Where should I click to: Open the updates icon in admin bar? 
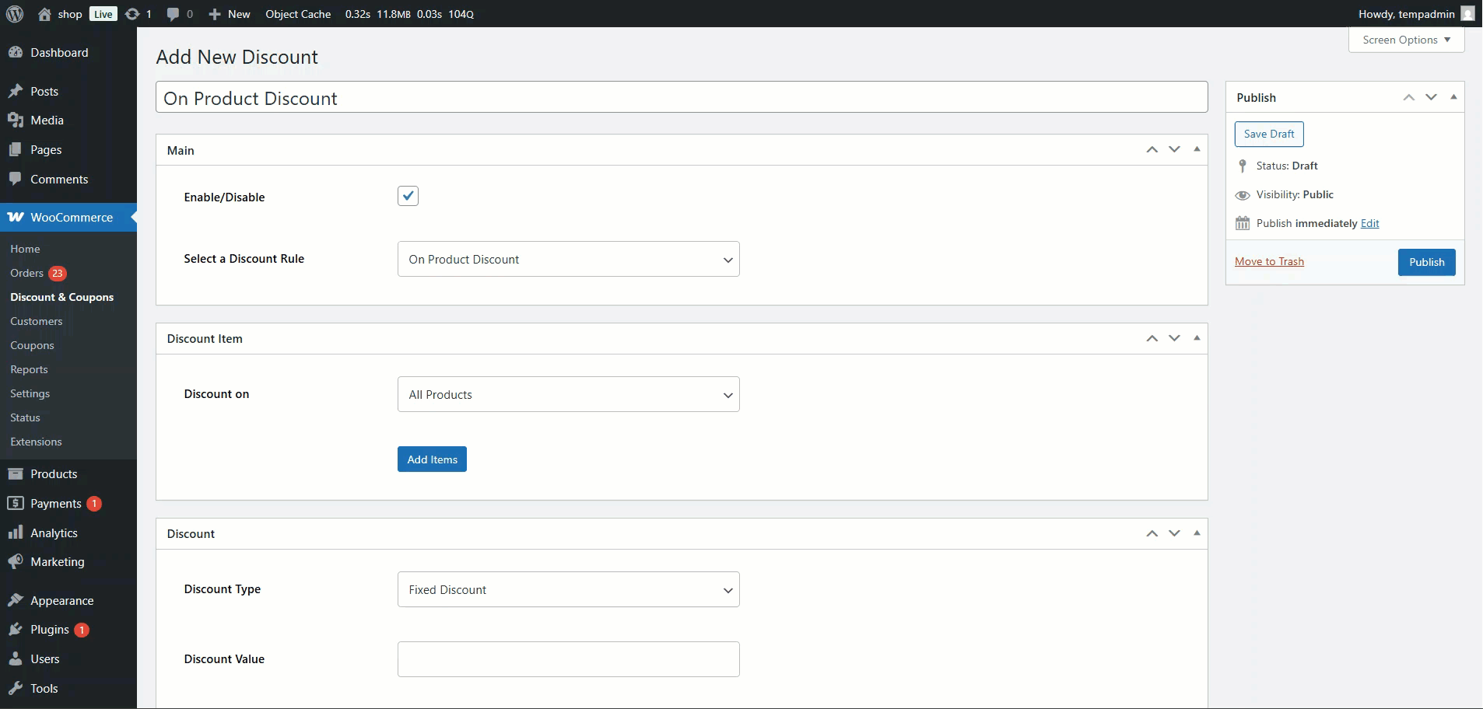pos(132,14)
